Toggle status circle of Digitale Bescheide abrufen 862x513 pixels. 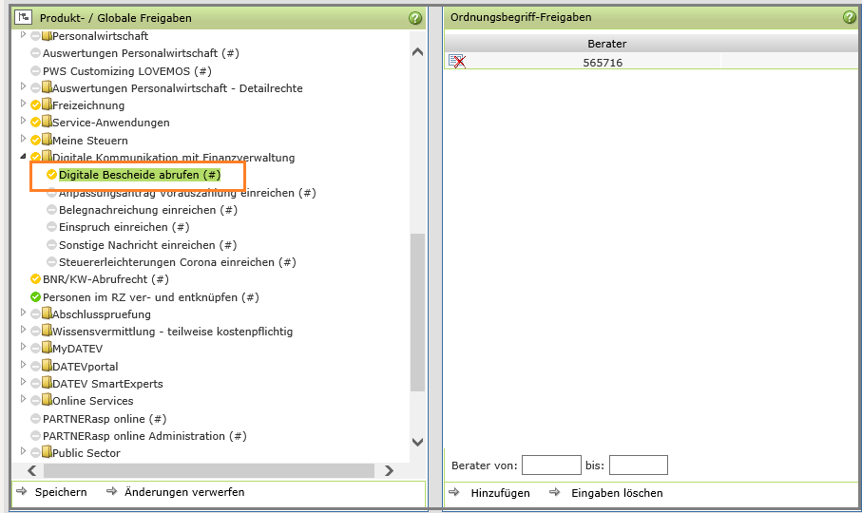pos(51,175)
